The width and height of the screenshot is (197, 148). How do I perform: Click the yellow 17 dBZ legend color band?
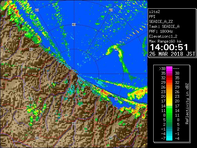coord(169,101)
